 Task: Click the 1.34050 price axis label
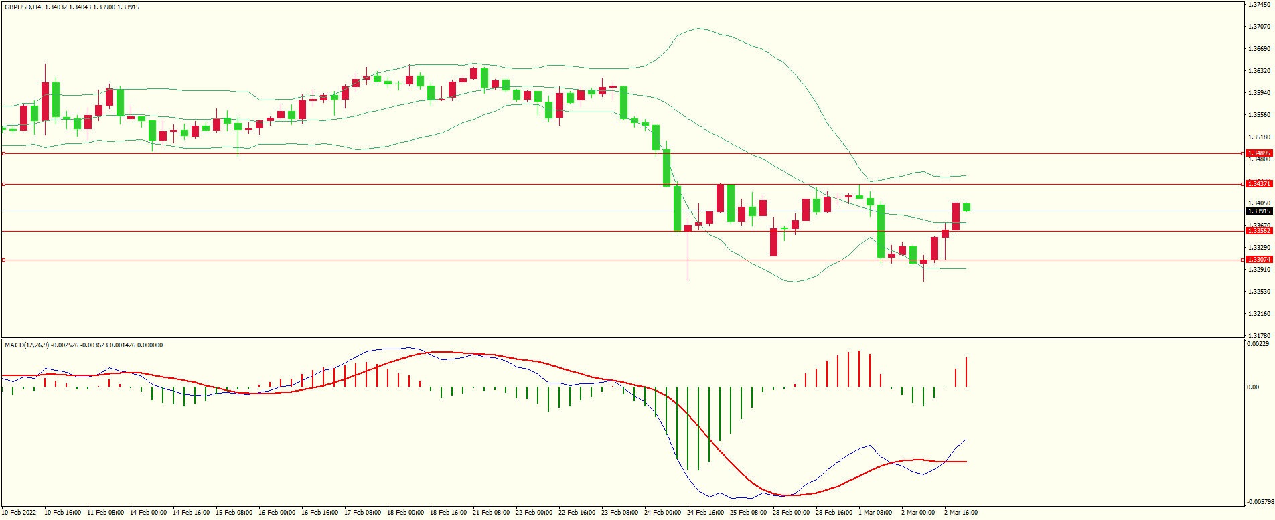tap(1260, 203)
